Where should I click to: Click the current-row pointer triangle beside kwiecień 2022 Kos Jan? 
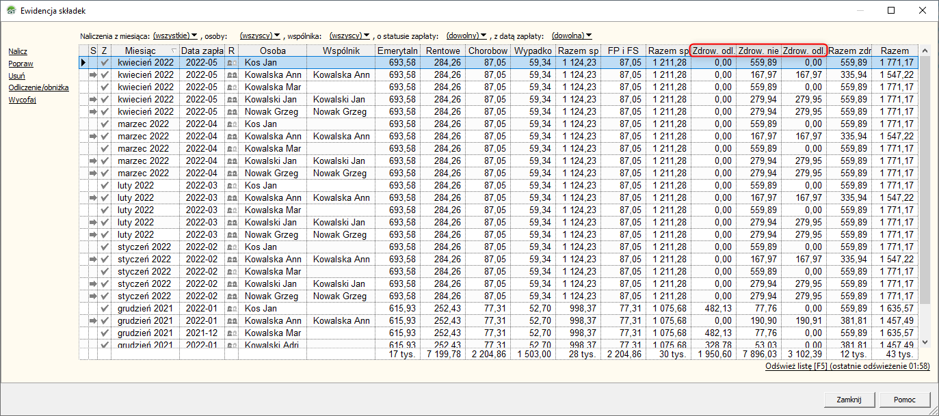[x=83, y=63]
